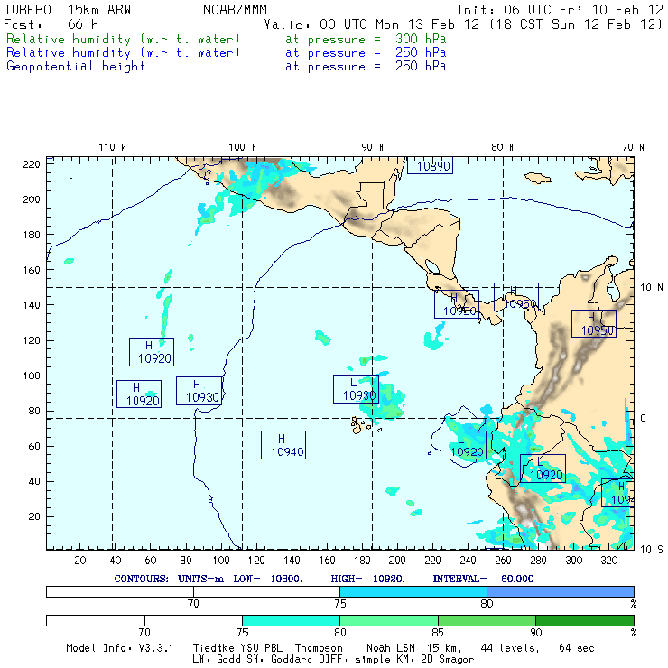The image size is (668, 668).
Task: Click the '320' x-axis grid tick label
Action: coord(609,561)
